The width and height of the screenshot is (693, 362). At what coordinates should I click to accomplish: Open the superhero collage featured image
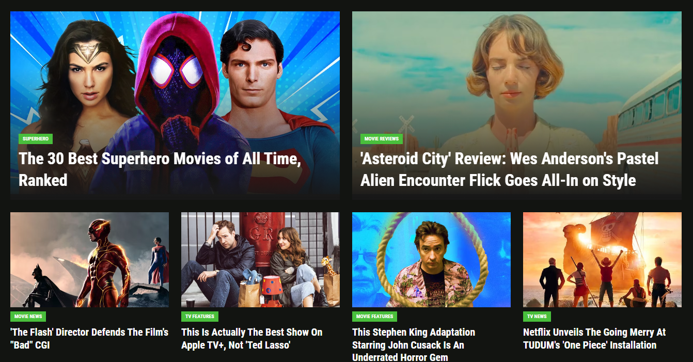point(175,105)
